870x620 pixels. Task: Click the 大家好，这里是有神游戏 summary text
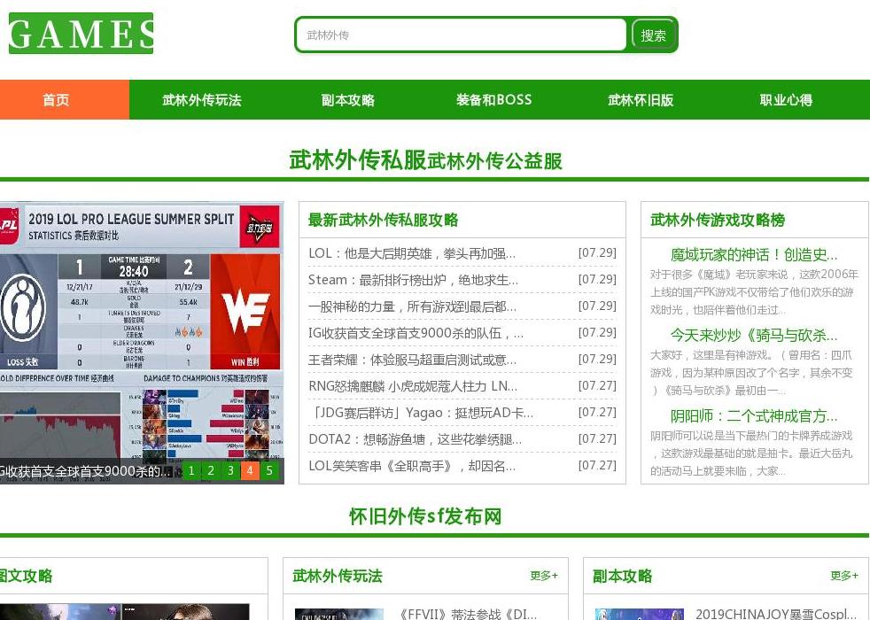click(751, 373)
